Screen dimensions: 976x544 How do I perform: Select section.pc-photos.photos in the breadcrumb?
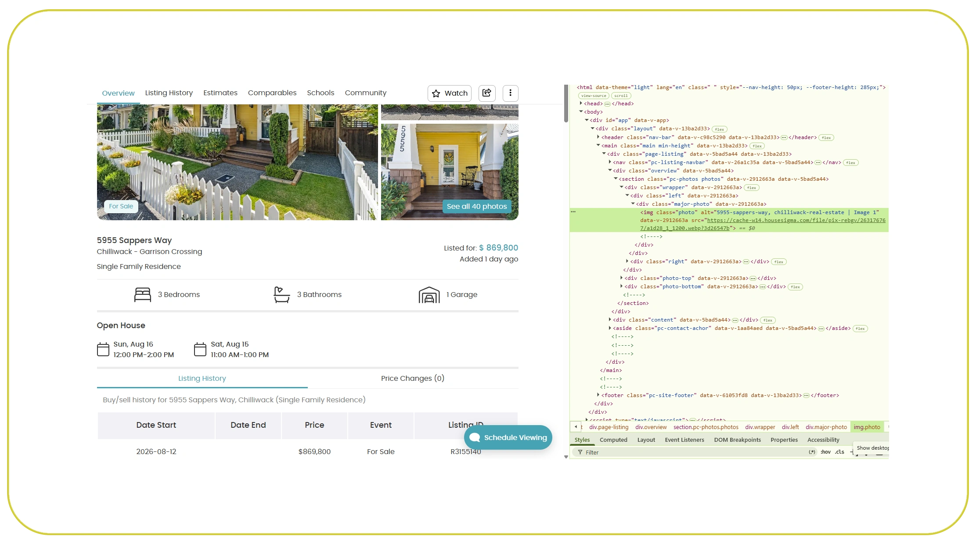pos(706,427)
